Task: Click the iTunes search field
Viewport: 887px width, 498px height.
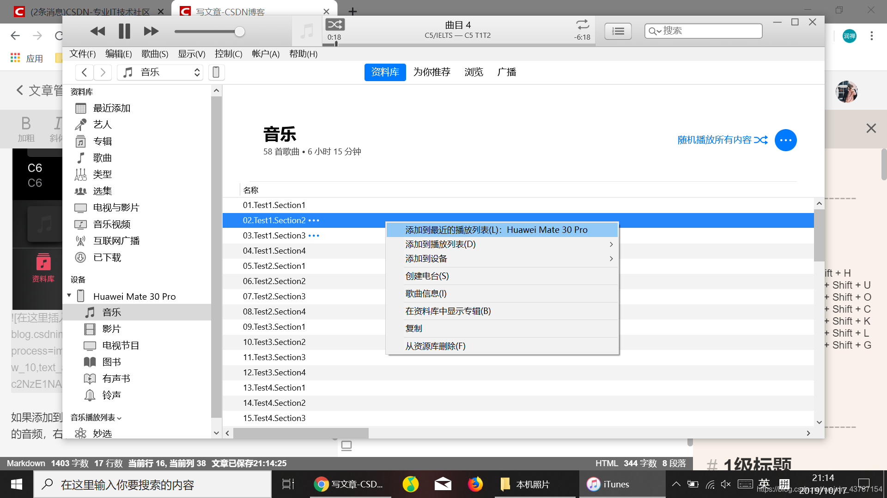Action: coord(703,31)
